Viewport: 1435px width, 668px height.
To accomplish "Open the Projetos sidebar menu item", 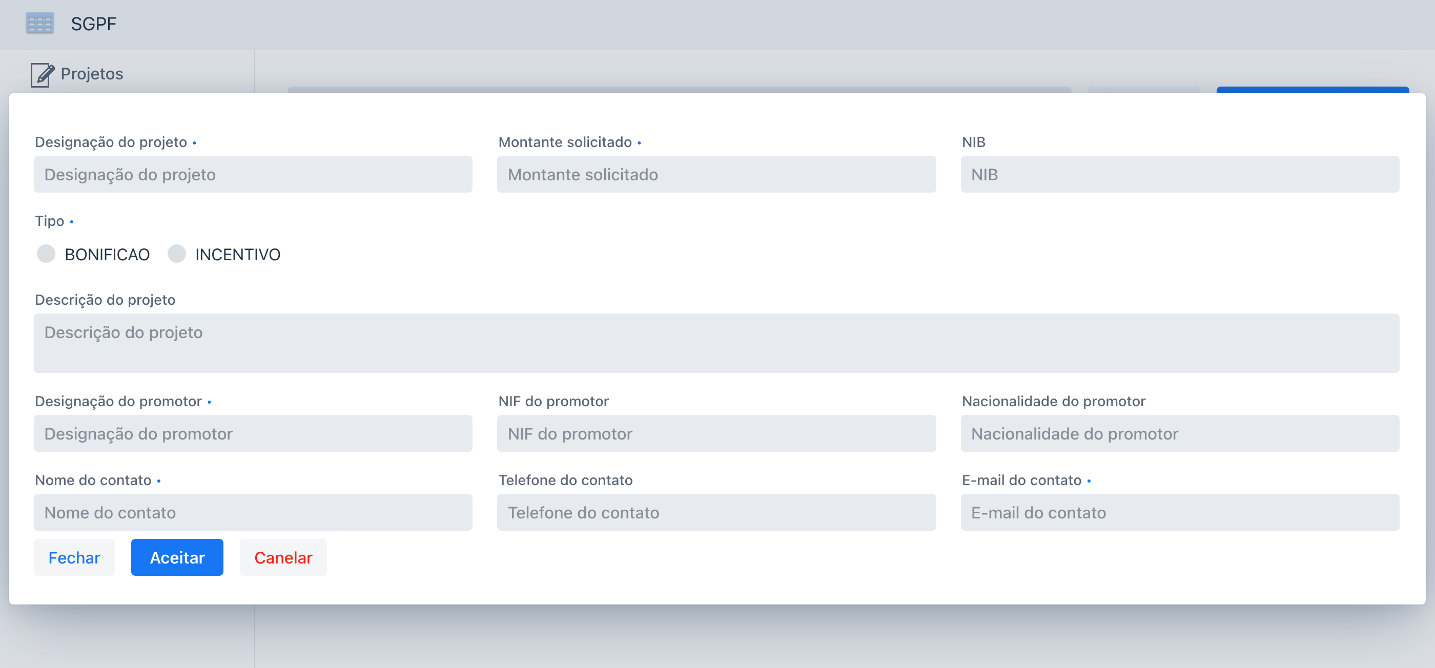I will pos(92,74).
